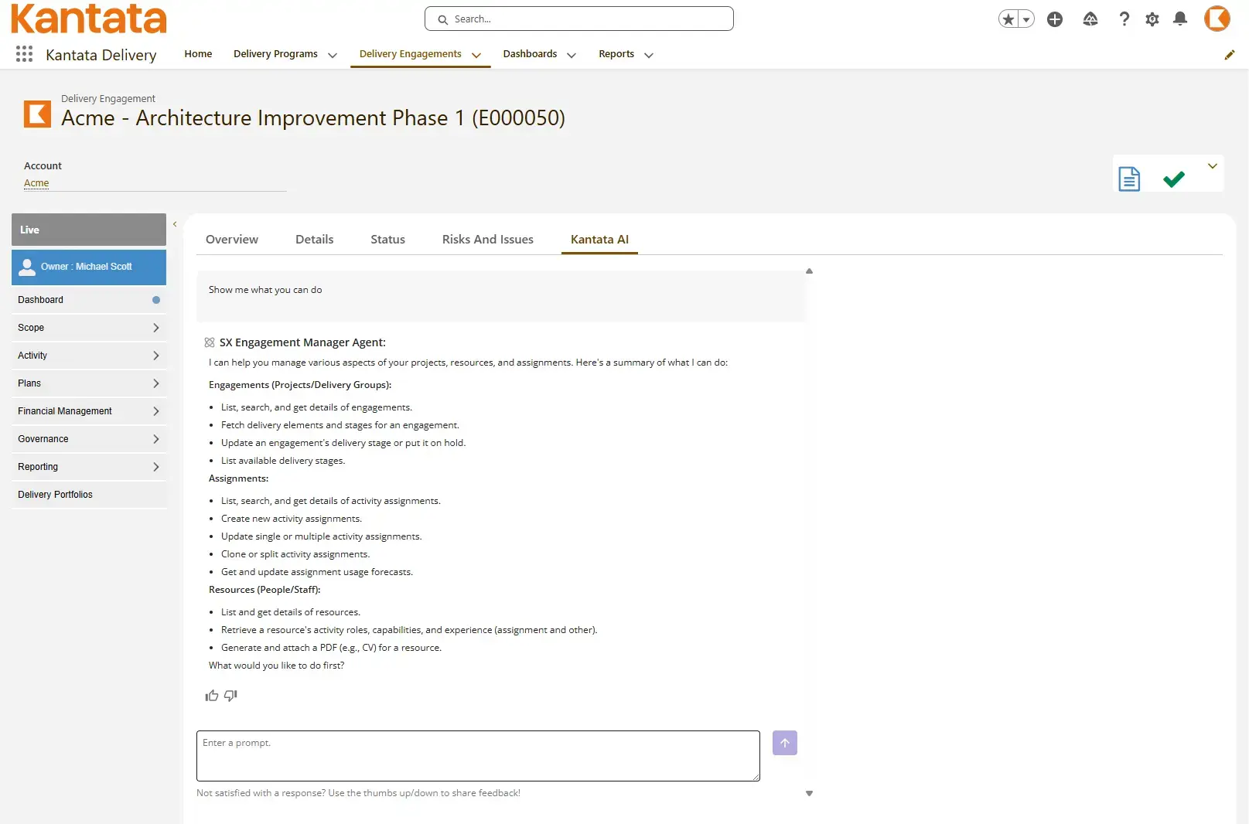Open the document card dropdown chevron
The image size is (1249, 824).
(1213, 165)
